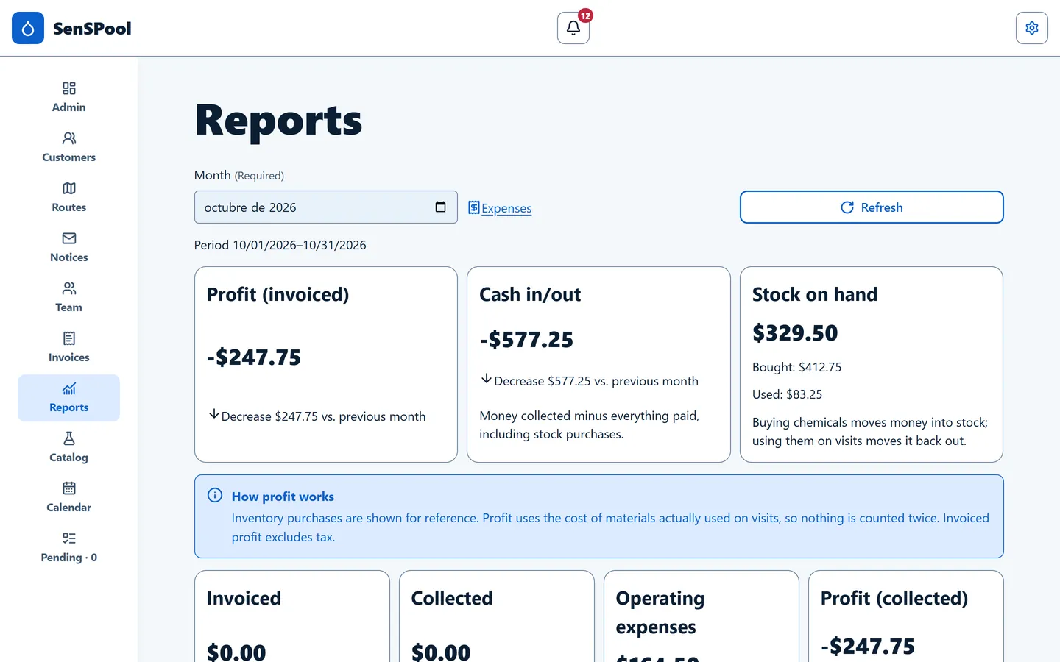
Task: Click the Stock on hand value $329.50
Action: pyautogui.click(x=795, y=333)
